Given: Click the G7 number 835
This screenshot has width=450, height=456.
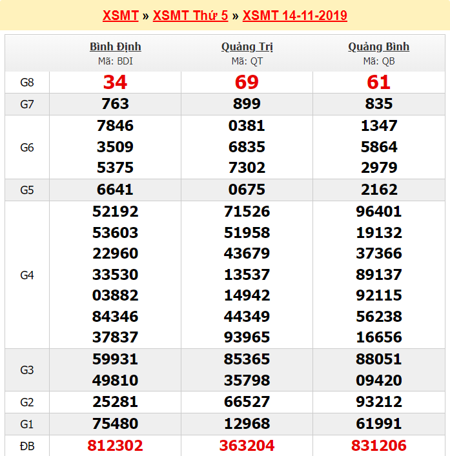Looking at the screenshot, I should click(x=379, y=104).
